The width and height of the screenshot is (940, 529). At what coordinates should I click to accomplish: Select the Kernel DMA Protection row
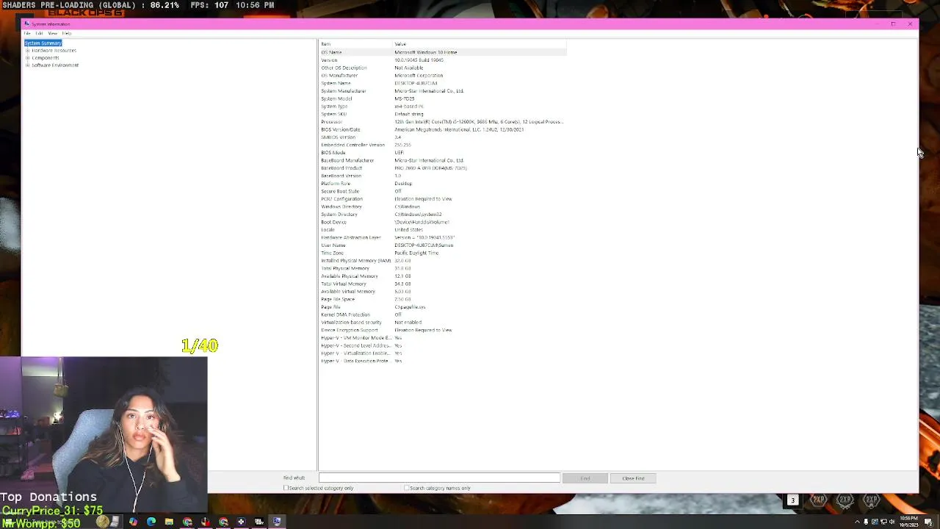click(443, 314)
